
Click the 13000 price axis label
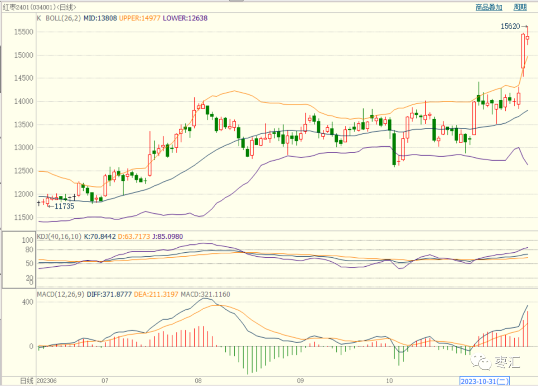click(x=24, y=148)
